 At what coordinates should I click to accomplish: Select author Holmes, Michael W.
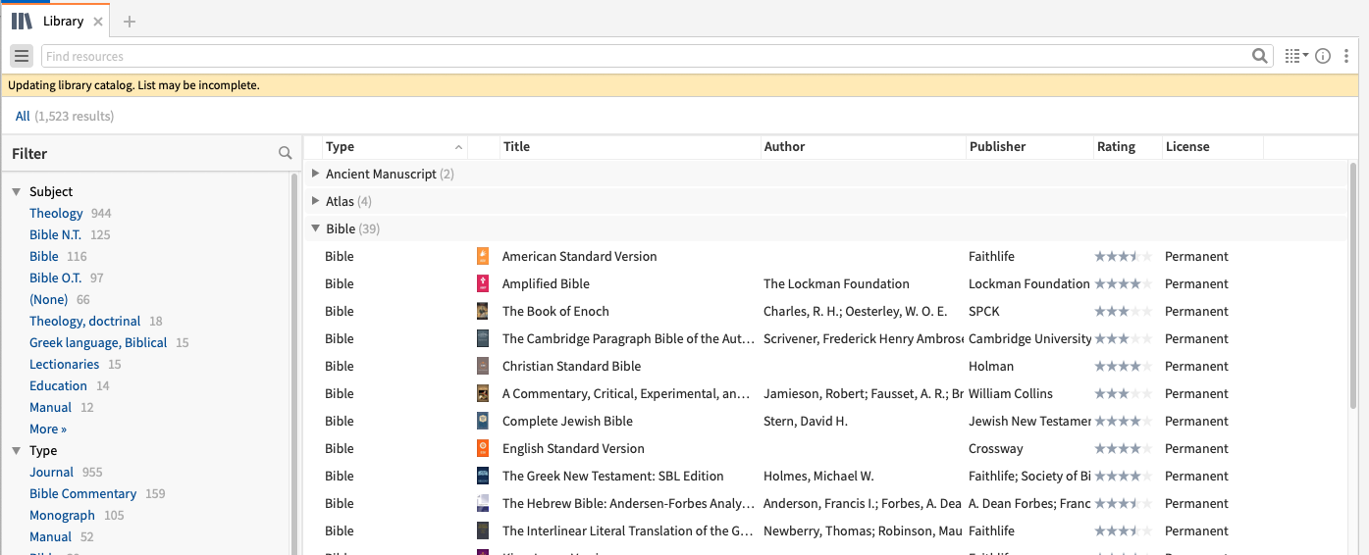pos(818,476)
